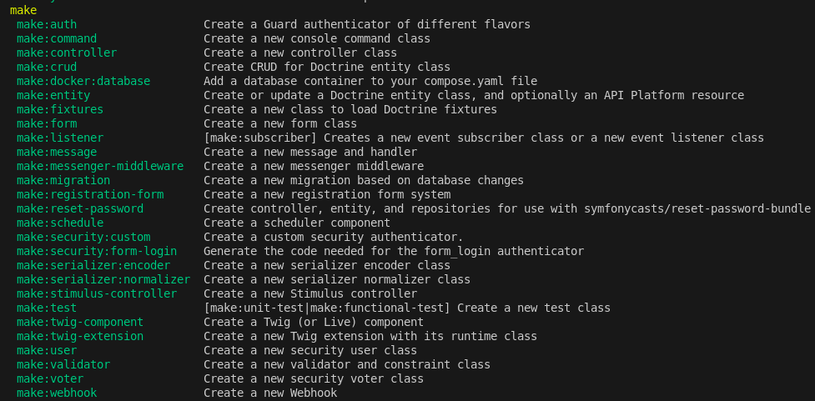
Task: Click on make:crud in the list
Action: tap(46, 68)
